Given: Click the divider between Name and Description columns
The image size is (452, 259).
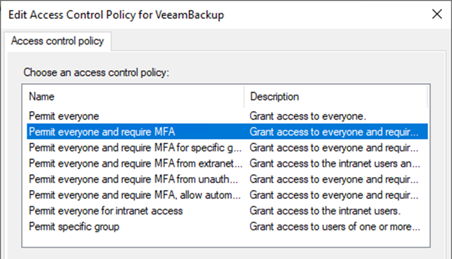Looking at the screenshot, I should pyautogui.click(x=244, y=96).
